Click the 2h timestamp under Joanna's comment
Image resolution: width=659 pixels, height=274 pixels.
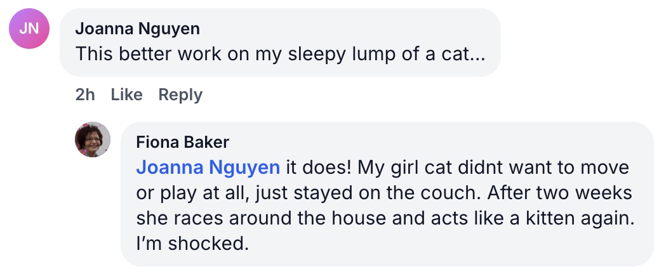[85, 95]
